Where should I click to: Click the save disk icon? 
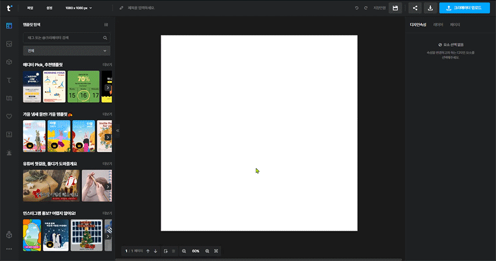click(395, 8)
